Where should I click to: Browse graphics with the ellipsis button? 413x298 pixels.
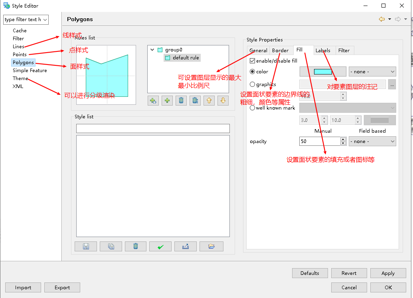tap(392, 85)
